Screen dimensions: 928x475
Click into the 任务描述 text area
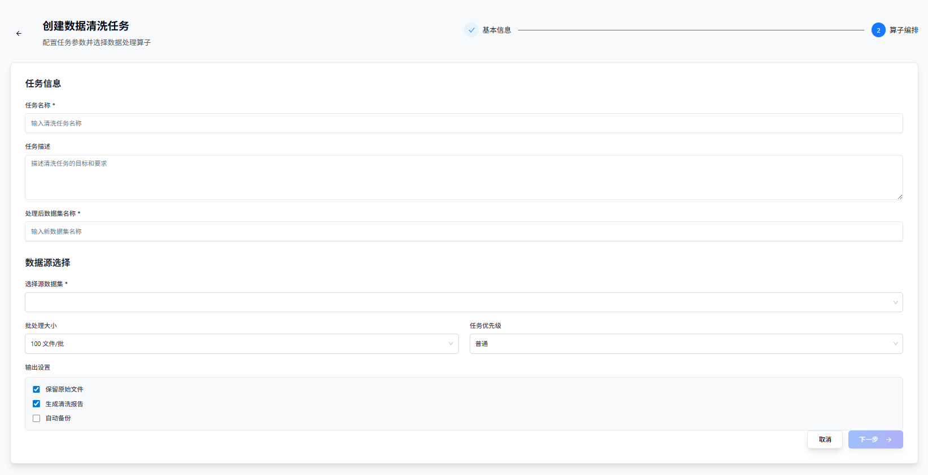463,177
